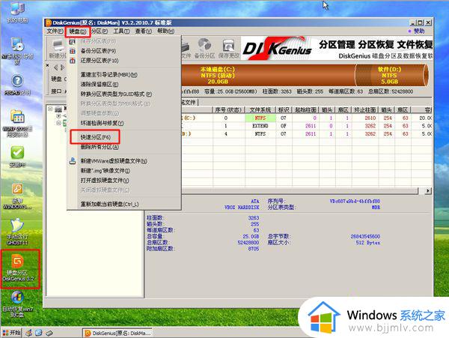Collapse the top disk tree node
Screen dimensions: 449x338
(50, 109)
